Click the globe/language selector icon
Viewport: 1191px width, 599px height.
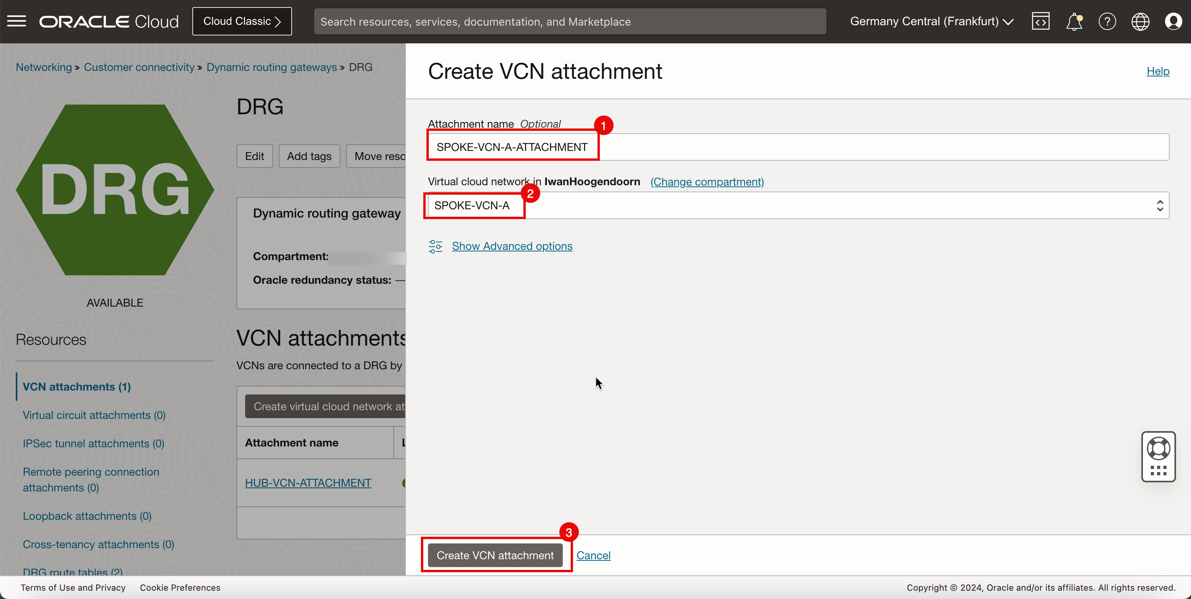[1141, 21]
